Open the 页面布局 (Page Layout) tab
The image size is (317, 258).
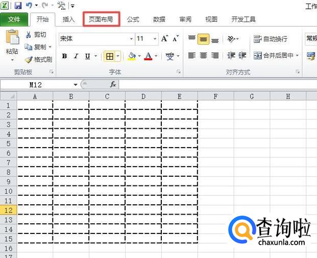click(101, 19)
